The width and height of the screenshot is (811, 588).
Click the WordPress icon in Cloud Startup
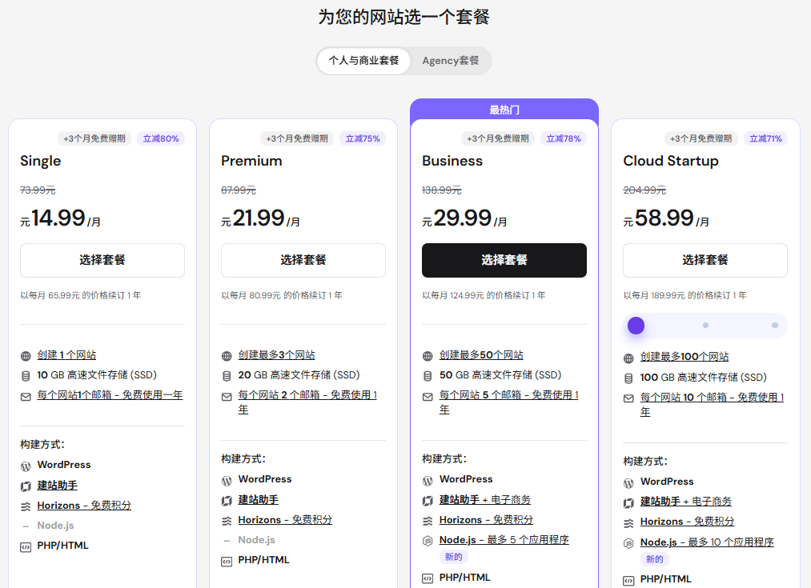(x=628, y=482)
